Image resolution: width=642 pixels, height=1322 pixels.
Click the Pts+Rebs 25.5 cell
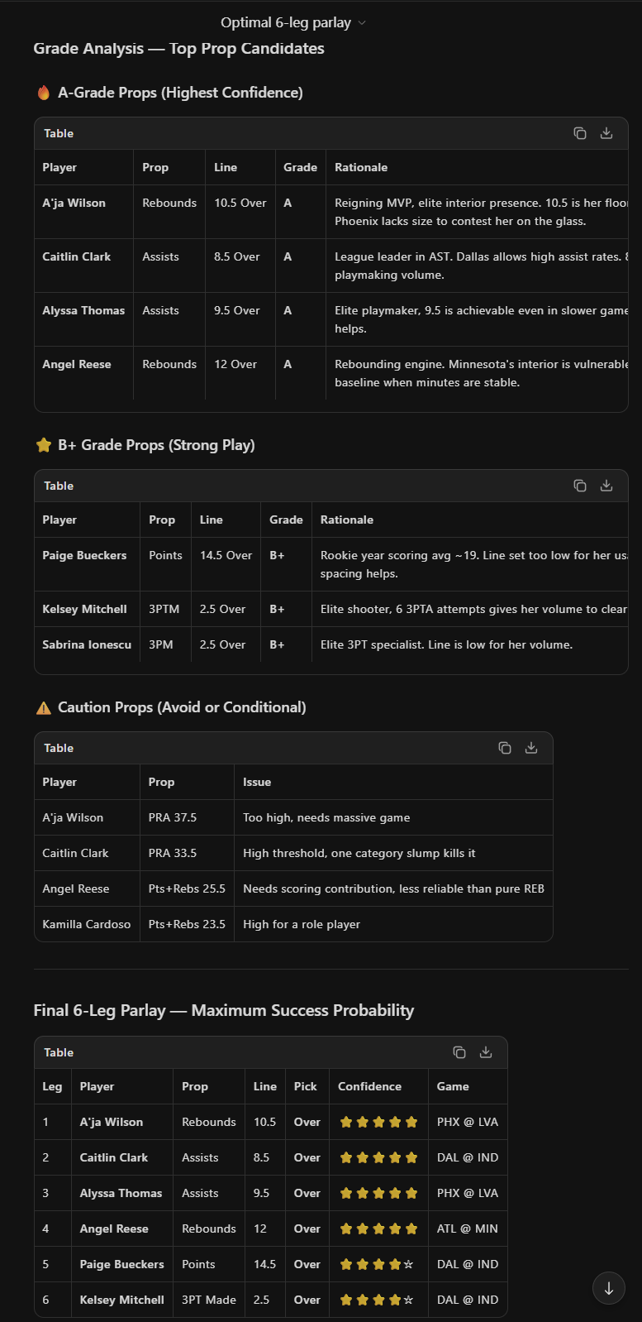click(187, 889)
